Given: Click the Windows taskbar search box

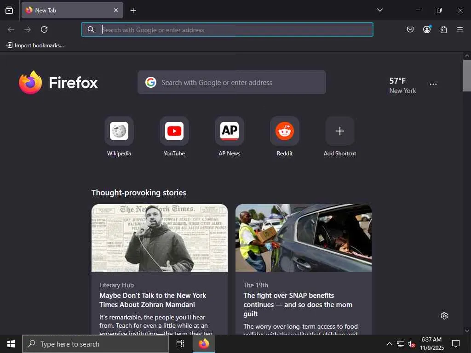Looking at the screenshot, I should pyautogui.click(x=96, y=344).
